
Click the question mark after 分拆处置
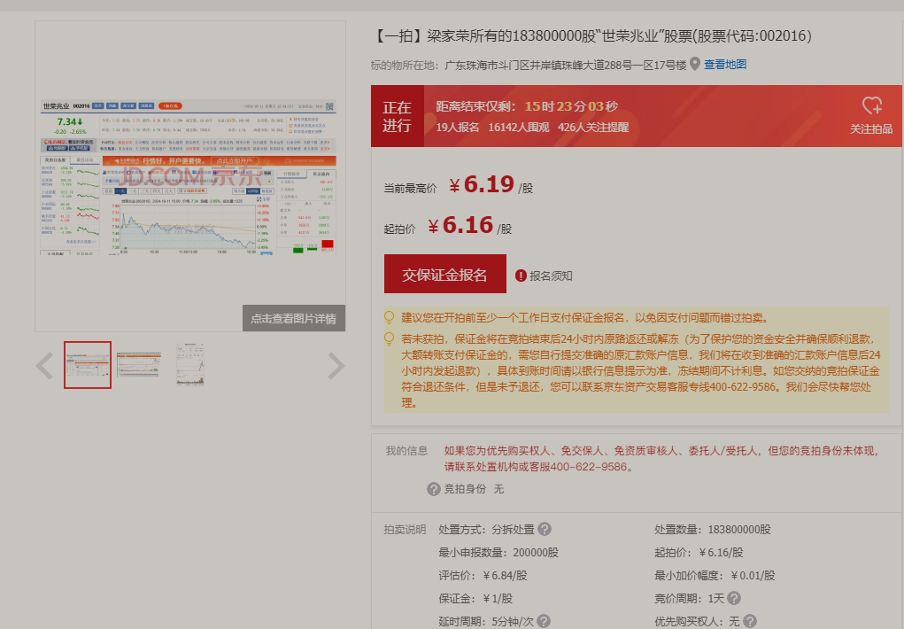pyautogui.click(x=545, y=529)
